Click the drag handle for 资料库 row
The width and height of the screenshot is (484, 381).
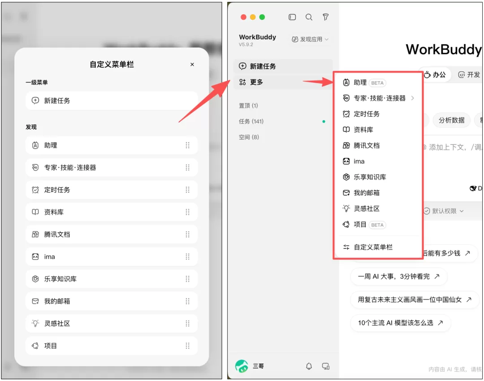point(187,212)
